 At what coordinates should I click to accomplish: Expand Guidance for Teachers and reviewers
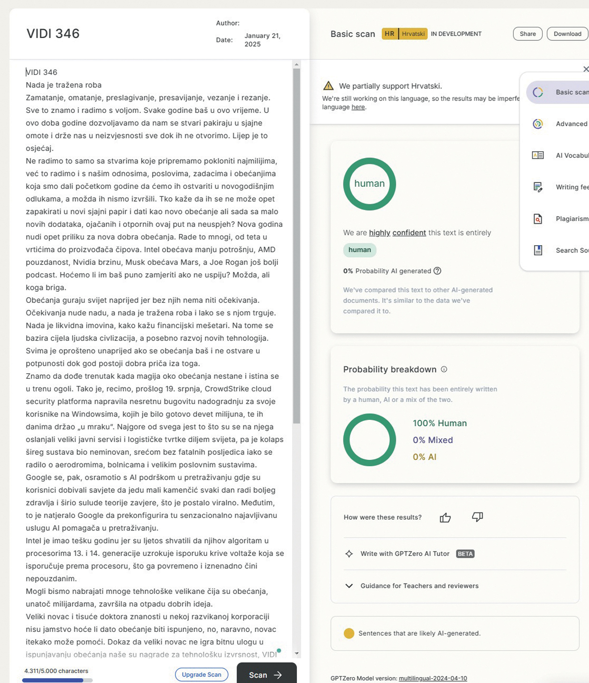click(x=419, y=586)
